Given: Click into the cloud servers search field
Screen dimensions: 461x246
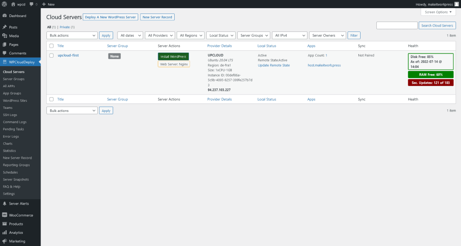Looking at the screenshot, I should 397,26.
